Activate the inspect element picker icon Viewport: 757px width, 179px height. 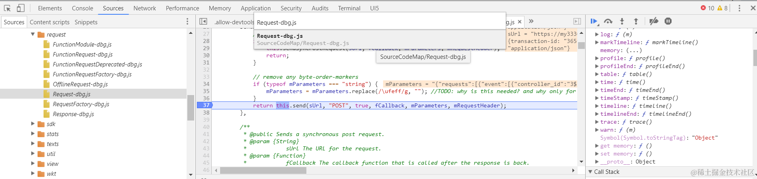tap(7, 8)
